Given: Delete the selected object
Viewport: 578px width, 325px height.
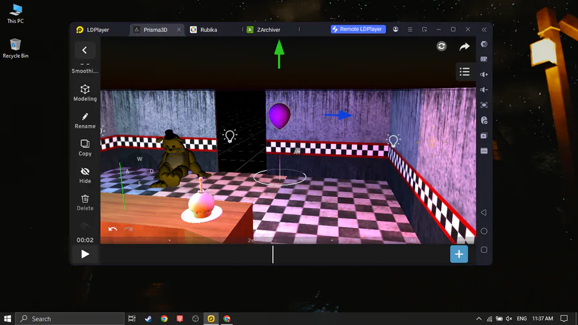Looking at the screenshot, I should pyautogui.click(x=85, y=203).
